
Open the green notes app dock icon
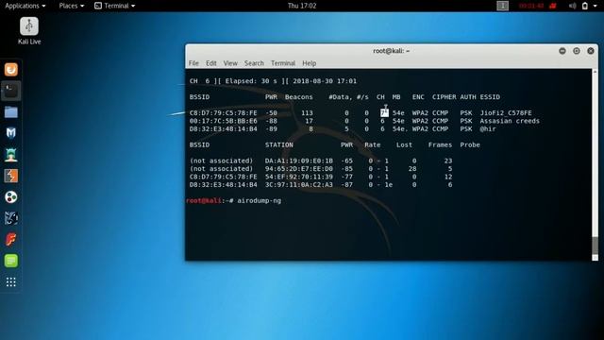tap(10, 261)
